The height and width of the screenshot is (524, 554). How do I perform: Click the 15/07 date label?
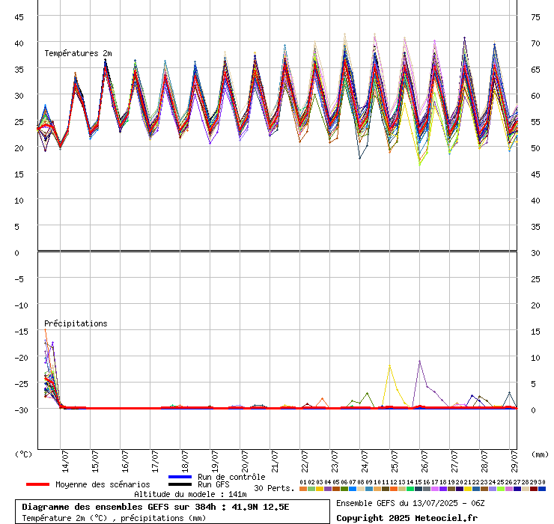95,461
